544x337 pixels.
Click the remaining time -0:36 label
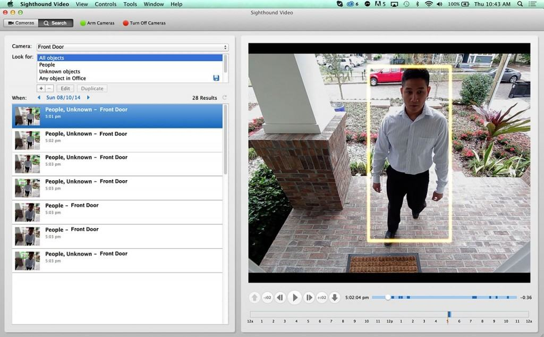tap(526, 298)
